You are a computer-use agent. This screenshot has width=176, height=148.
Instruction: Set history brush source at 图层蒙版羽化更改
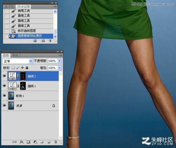point(6,36)
